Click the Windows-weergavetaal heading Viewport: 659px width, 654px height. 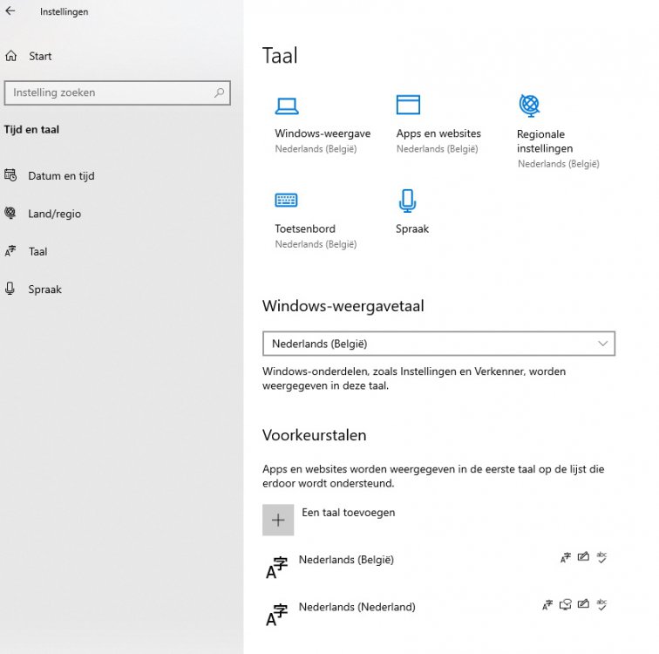tap(343, 306)
